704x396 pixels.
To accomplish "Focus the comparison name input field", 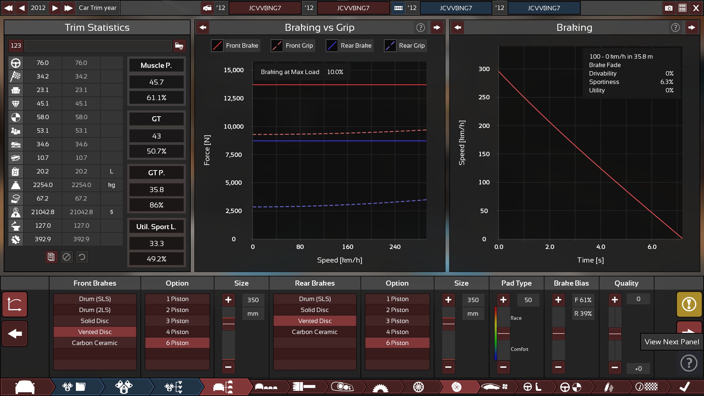I will coord(98,45).
